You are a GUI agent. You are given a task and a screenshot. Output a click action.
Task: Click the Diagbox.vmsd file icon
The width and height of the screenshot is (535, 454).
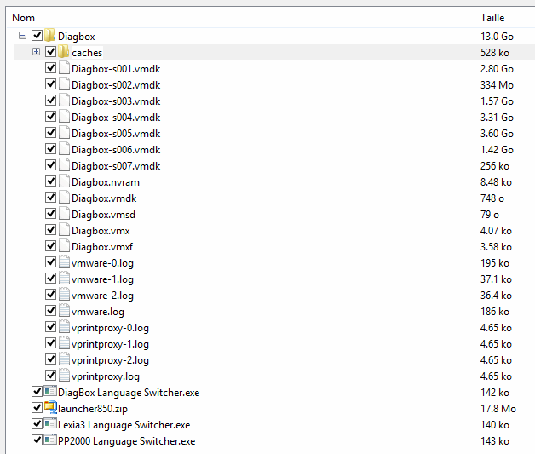(x=64, y=214)
